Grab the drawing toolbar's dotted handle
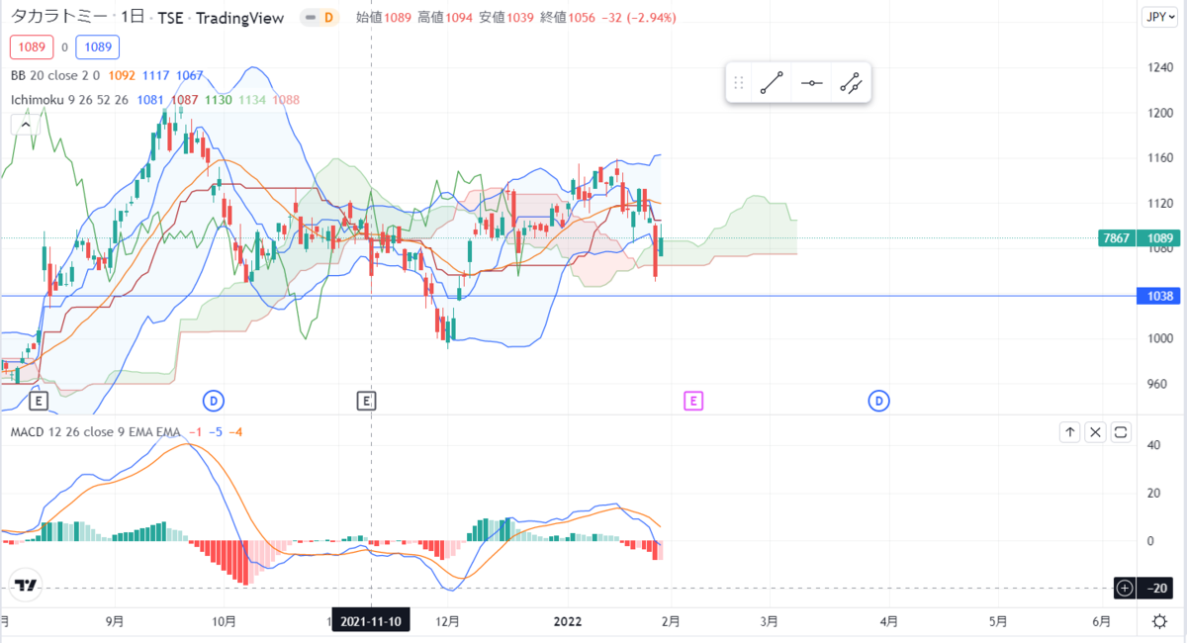 [738, 84]
